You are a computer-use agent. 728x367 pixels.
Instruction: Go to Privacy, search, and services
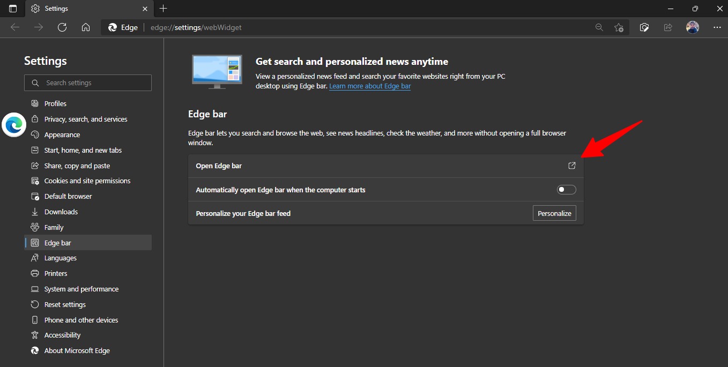tap(88, 119)
